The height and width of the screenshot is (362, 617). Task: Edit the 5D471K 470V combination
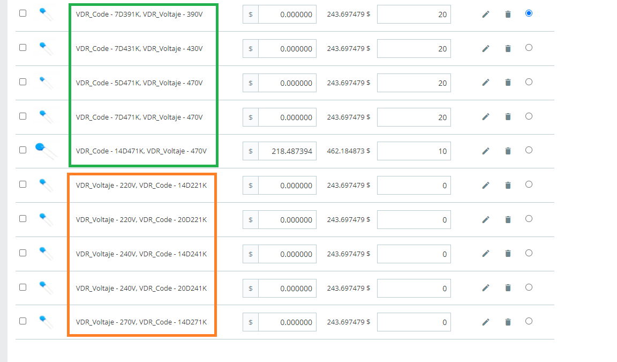coord(486,83)
